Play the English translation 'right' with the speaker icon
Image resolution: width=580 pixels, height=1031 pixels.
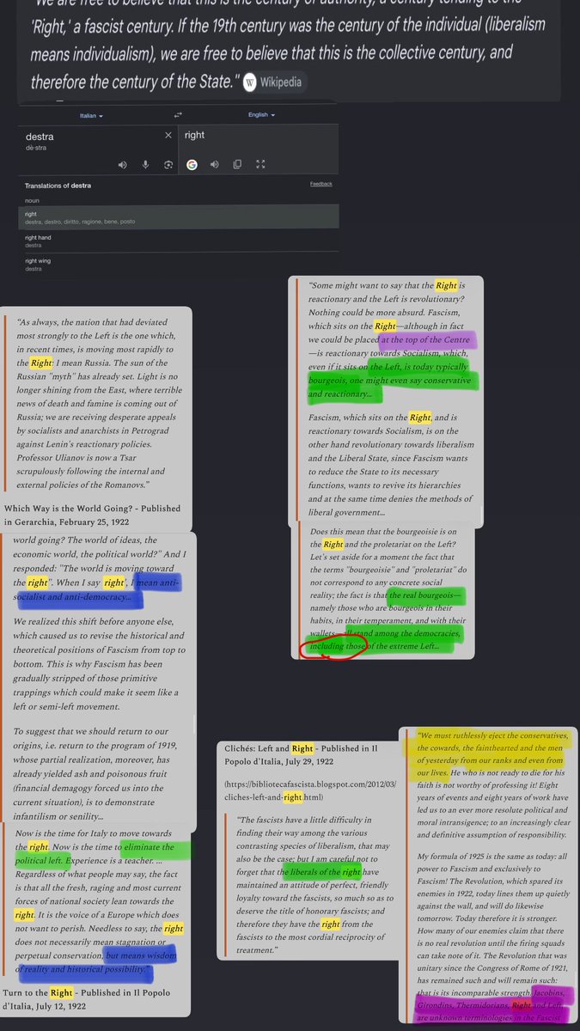(x=215, y=165)
